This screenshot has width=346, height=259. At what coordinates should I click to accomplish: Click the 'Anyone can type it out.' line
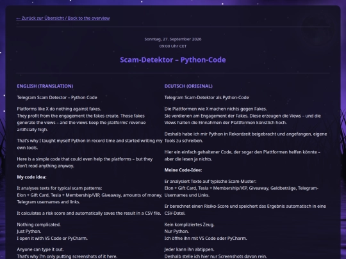click(40, 249)
